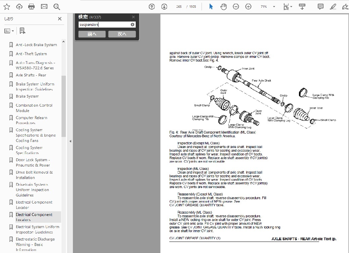Screen dimensions: 349x253
Task: Go to the previous page with the up arrow
Action: click(152, 7)
